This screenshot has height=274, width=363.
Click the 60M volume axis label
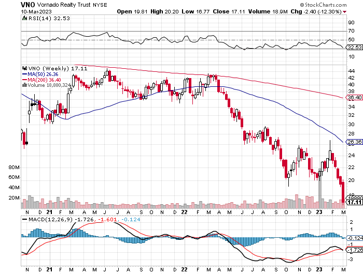(x=14, y=177)
